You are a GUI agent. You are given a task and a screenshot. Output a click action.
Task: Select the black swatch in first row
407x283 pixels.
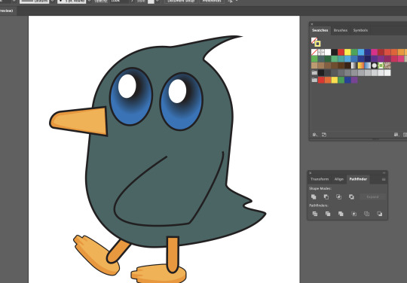tap(335, 52)
